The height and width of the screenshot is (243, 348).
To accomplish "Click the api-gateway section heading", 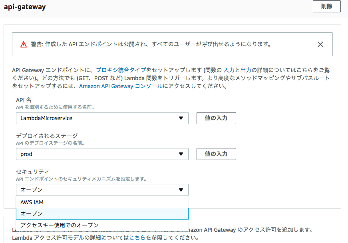I will [x=25, y=7].
